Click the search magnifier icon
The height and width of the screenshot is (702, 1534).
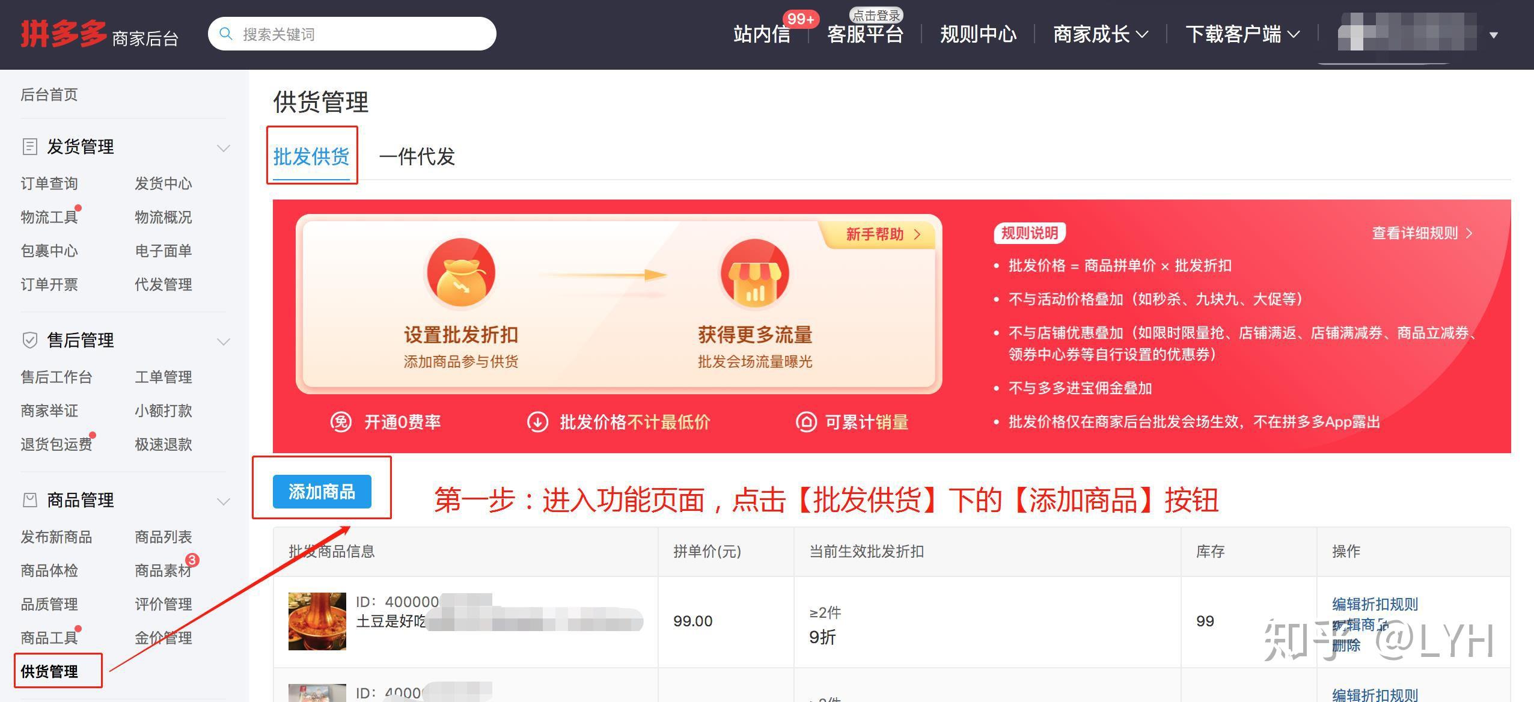[x=226, y=34]
